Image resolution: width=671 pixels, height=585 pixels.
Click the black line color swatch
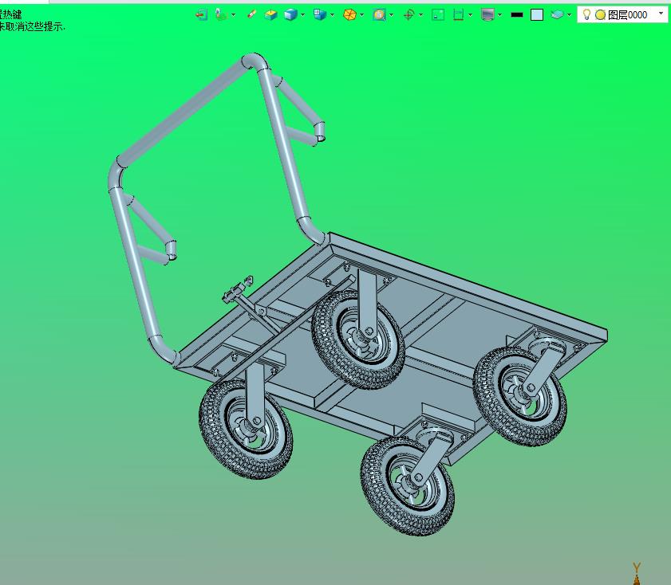click(x=517, y=15)
